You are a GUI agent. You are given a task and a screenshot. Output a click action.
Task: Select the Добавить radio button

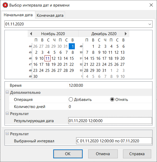(71, 100)
